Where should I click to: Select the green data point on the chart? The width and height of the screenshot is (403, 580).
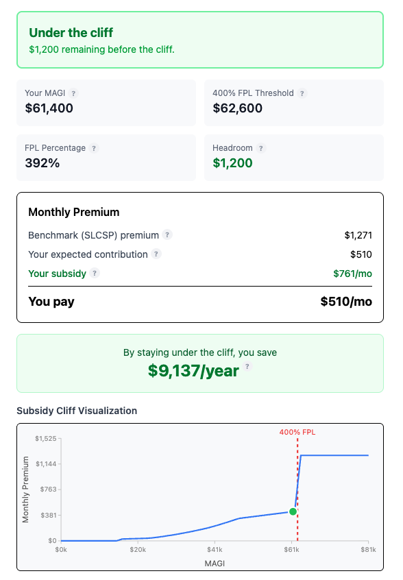tap(293, 511)
